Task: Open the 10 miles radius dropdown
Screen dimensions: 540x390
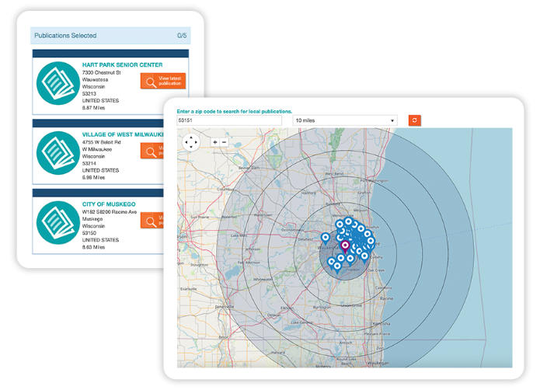Action: (x=345, y=120)
